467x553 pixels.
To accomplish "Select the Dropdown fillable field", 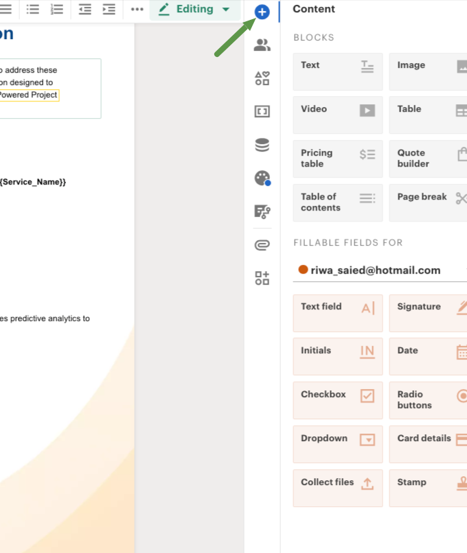I will coord(338,445).
